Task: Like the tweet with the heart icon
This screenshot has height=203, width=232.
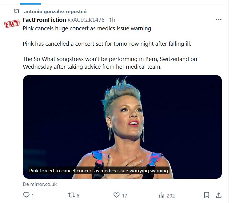Action: coord(116,195)
